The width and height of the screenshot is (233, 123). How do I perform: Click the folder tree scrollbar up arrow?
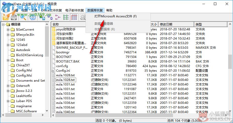(x=47, y=24)
